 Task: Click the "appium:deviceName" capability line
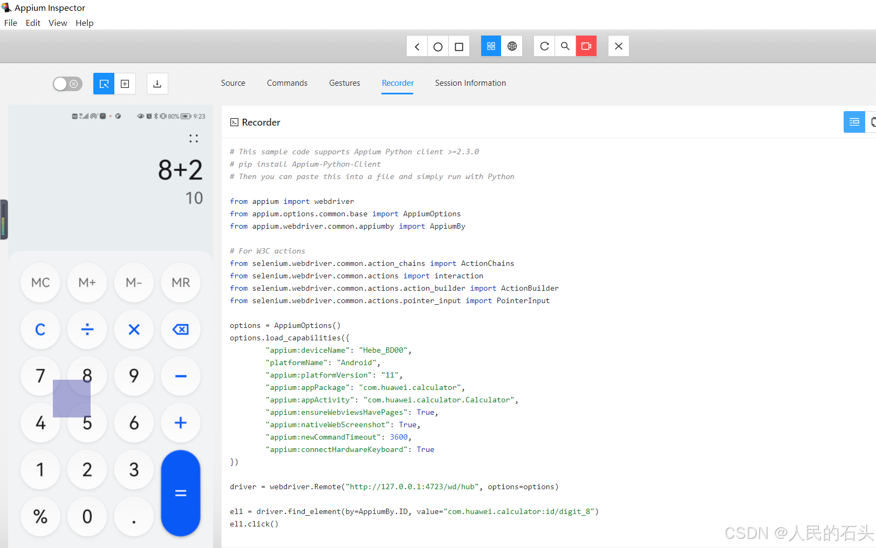339,350
